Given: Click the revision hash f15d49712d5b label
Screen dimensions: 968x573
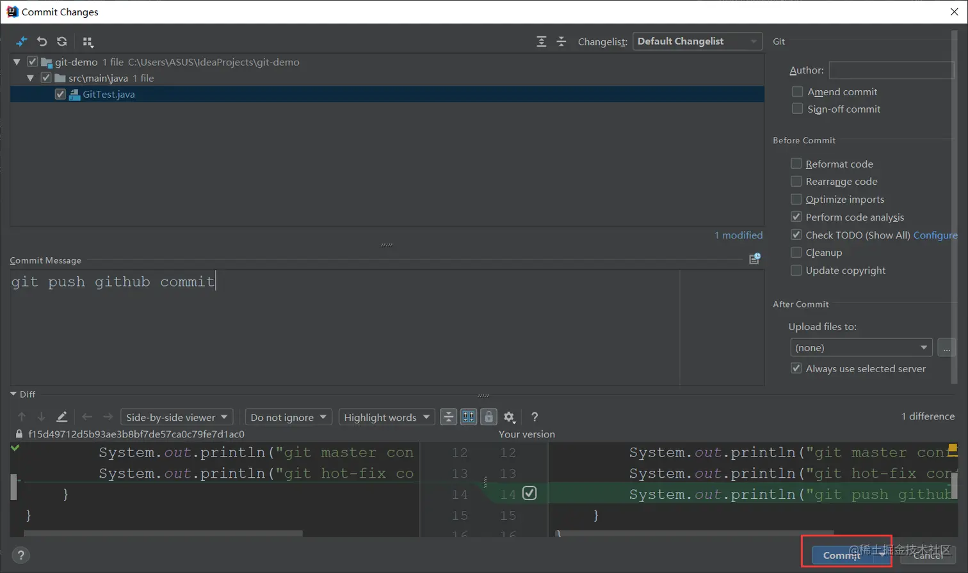Looking at the screenshot, I should coord(136,434).
